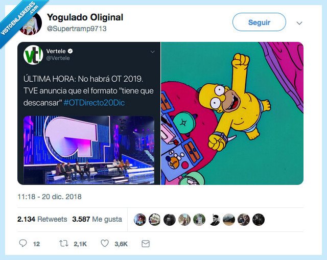327x260 pixels.
Task: Click the first liker avatar in row
Action: pyautogui.click(x=140, y=219)
